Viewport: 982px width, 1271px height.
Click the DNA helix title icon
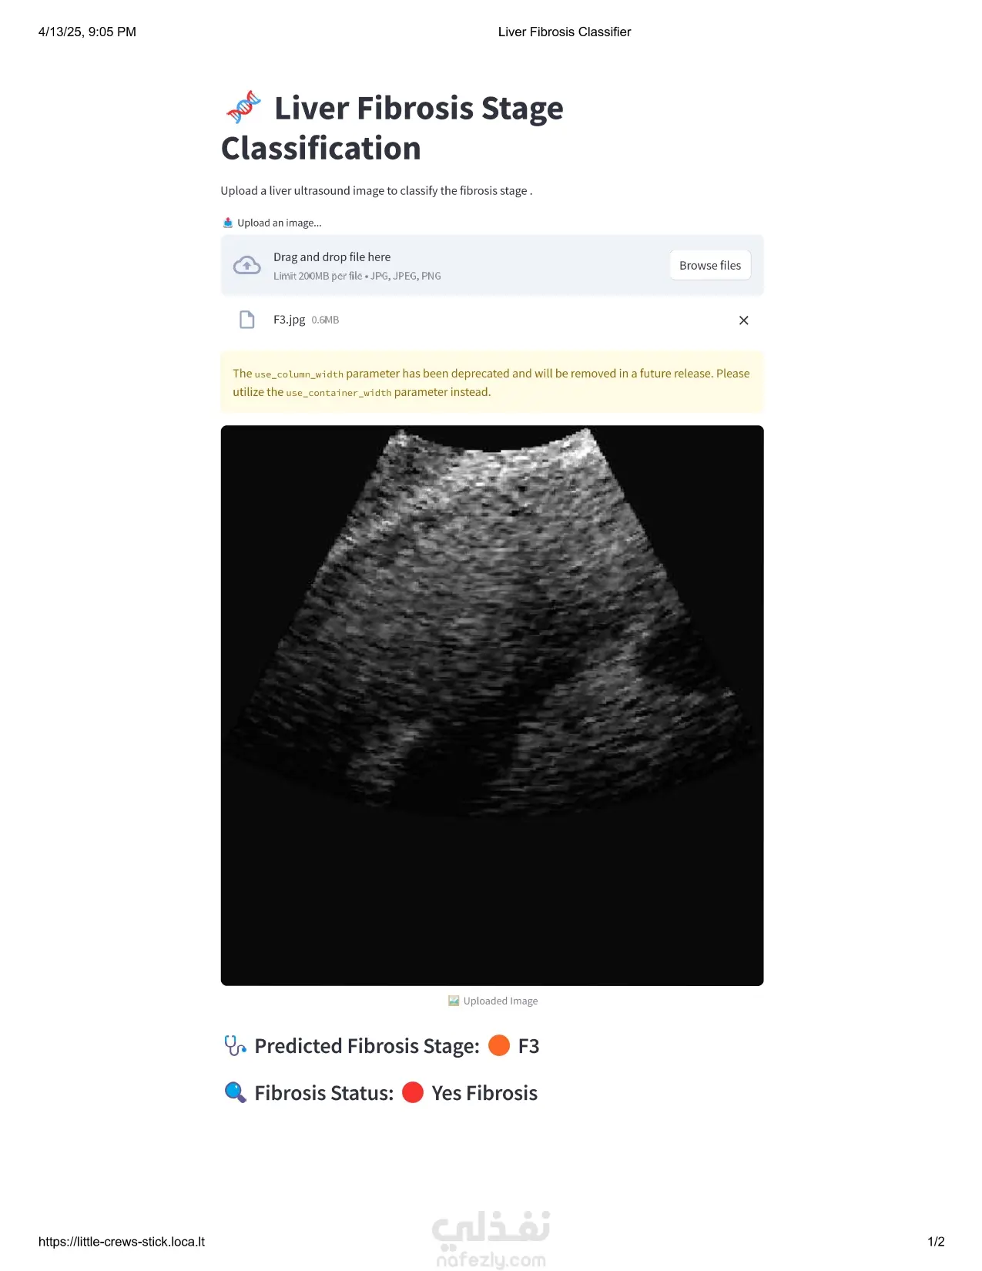click(x=243, y=107)
